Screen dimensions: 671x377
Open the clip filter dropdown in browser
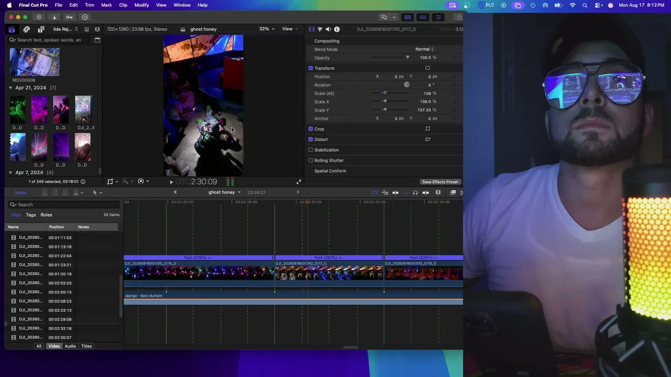[66, 29]
